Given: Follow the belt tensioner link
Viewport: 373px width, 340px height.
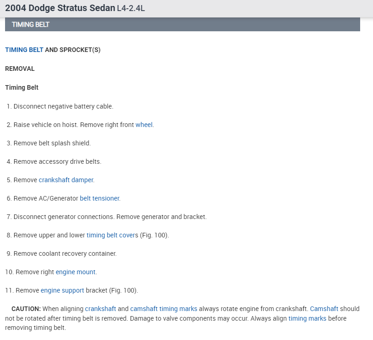Looking at the screenshot, I should [100, 198].
